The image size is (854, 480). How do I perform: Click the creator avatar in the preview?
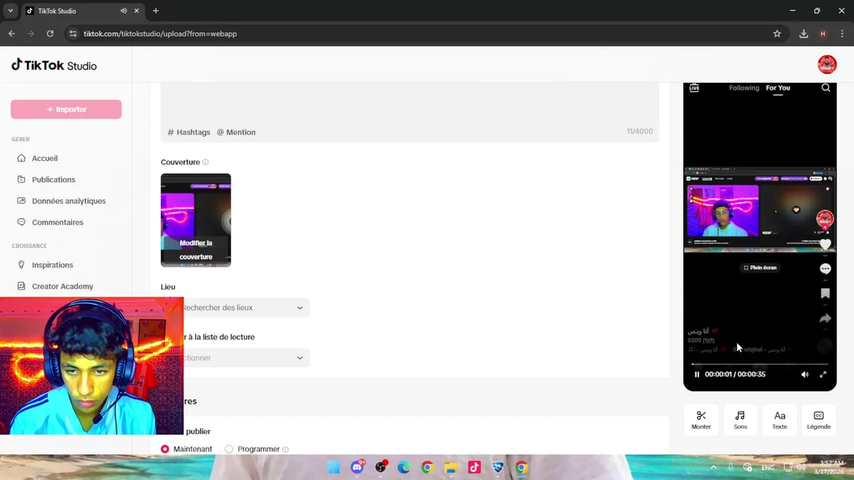(x=825, y=219)
